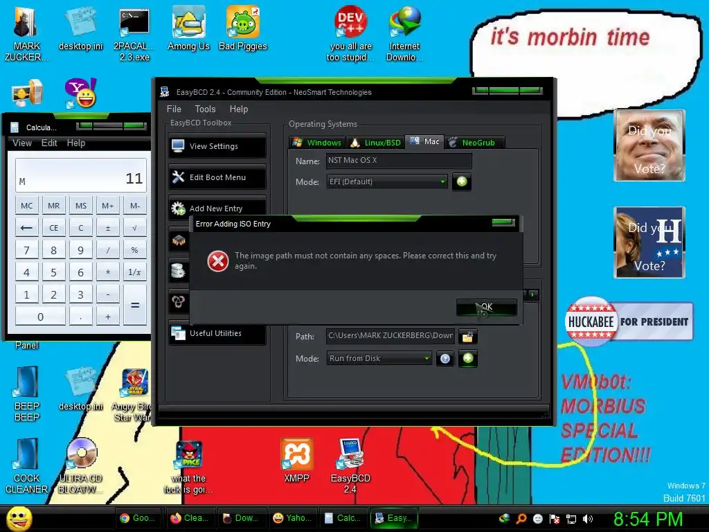The height and width of the screenshot is (532, 709).
Task: Select the Internet Download Manager desktop icon
Action: tap(404, 34)
